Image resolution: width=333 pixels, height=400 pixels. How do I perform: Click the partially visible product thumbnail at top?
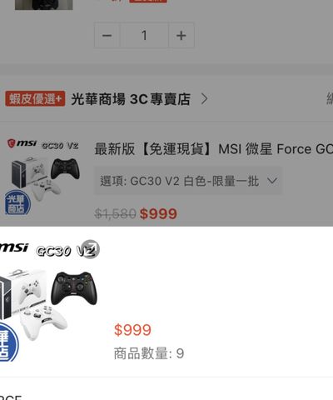point(44,5)
